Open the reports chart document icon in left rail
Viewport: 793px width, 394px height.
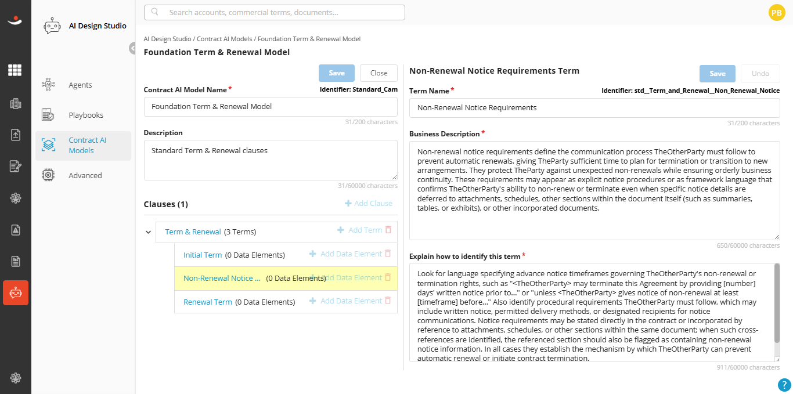(15, 261)
